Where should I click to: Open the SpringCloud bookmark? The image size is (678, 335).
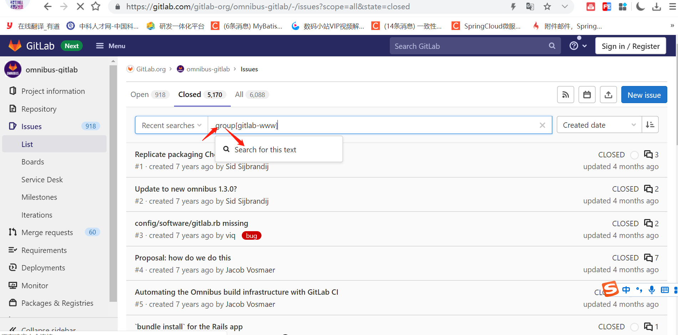click(486, 26)
